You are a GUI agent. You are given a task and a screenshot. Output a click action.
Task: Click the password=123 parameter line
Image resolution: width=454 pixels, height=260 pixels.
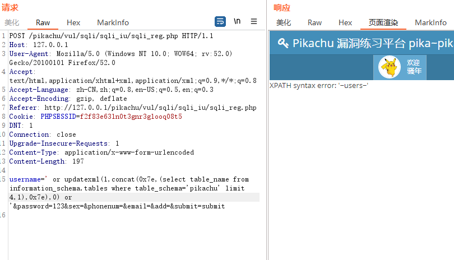[117, 206]
